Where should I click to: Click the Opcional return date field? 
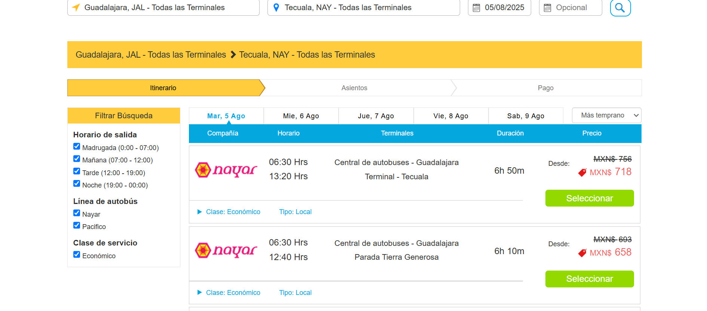(570, 7)
